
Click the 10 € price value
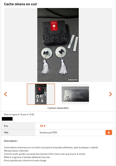coord(43,126)
